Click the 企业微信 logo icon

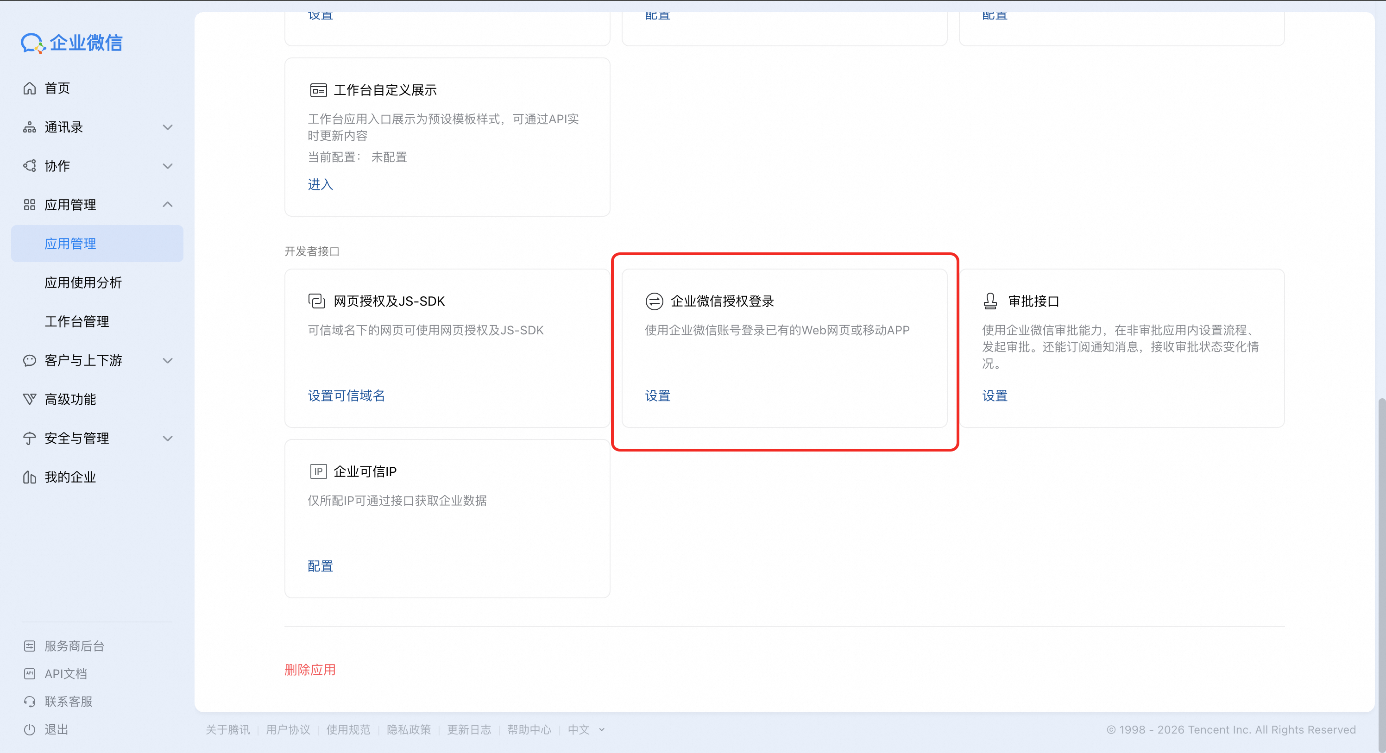(33, 43)
